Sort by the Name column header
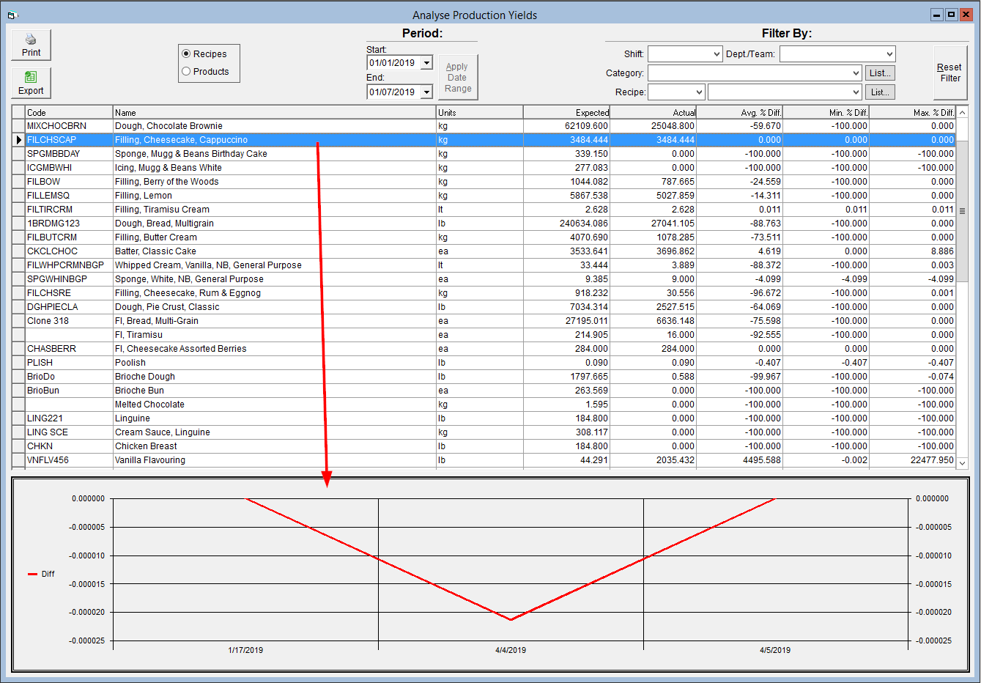Image resolution: width=981 pixels, height=683 pixels. pos(274,112)
